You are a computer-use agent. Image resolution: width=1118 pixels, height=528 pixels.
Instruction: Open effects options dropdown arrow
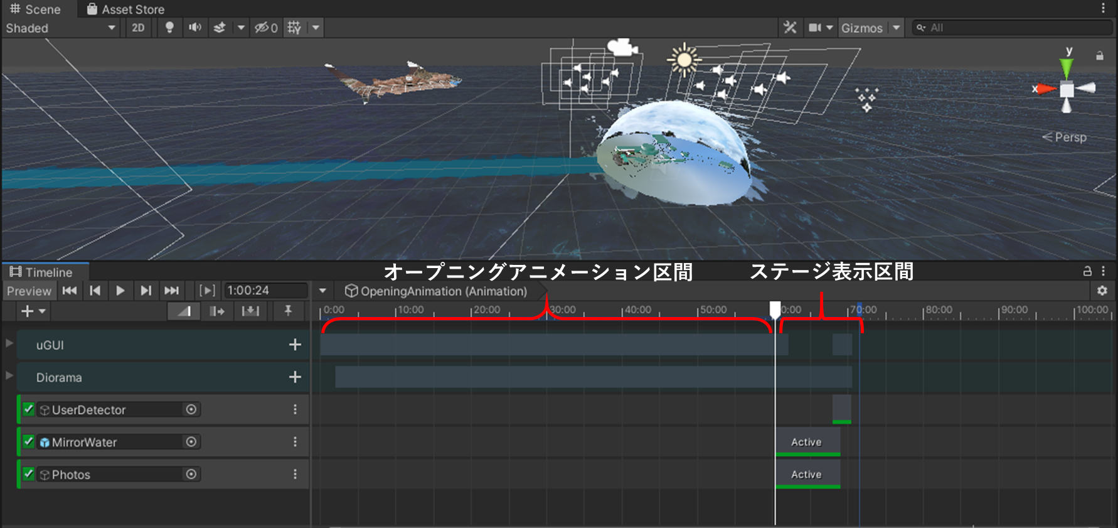click(241, 28)
